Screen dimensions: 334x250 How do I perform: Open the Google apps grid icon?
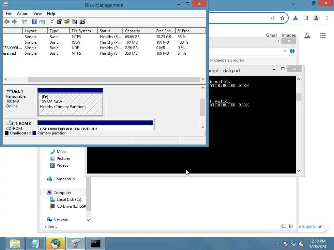(x=323, y=35)
